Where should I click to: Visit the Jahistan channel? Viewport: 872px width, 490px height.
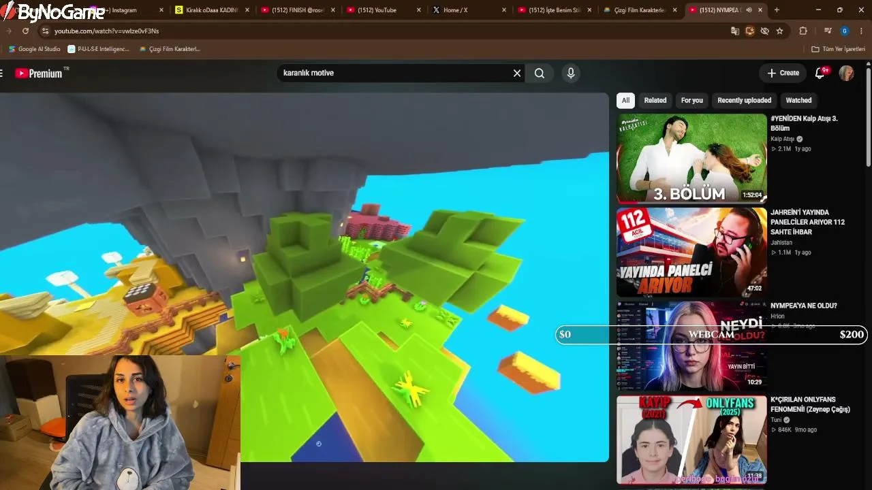[781, 242]
